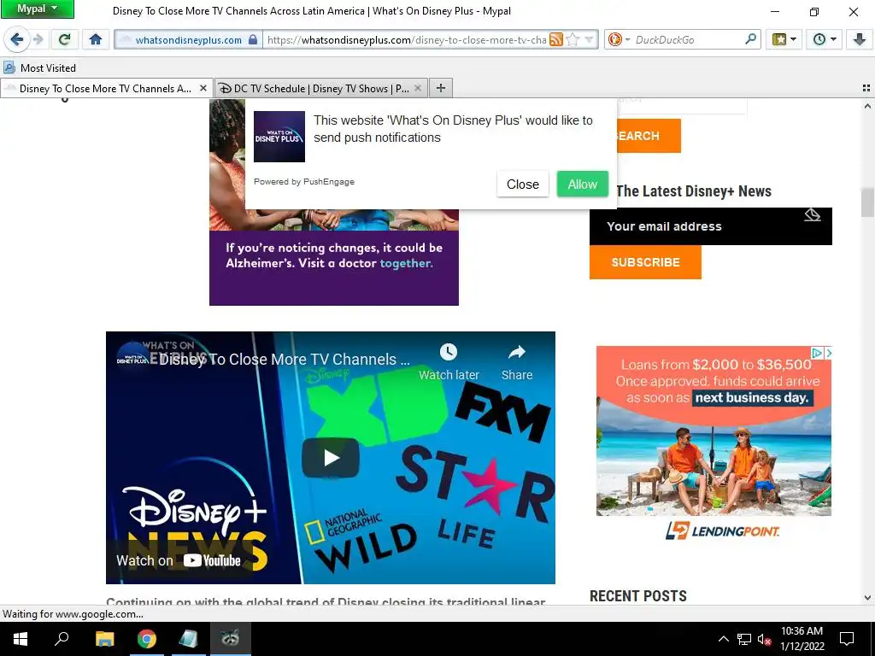
Task: Click the icon in the email field corner
Action: point(813,214)
